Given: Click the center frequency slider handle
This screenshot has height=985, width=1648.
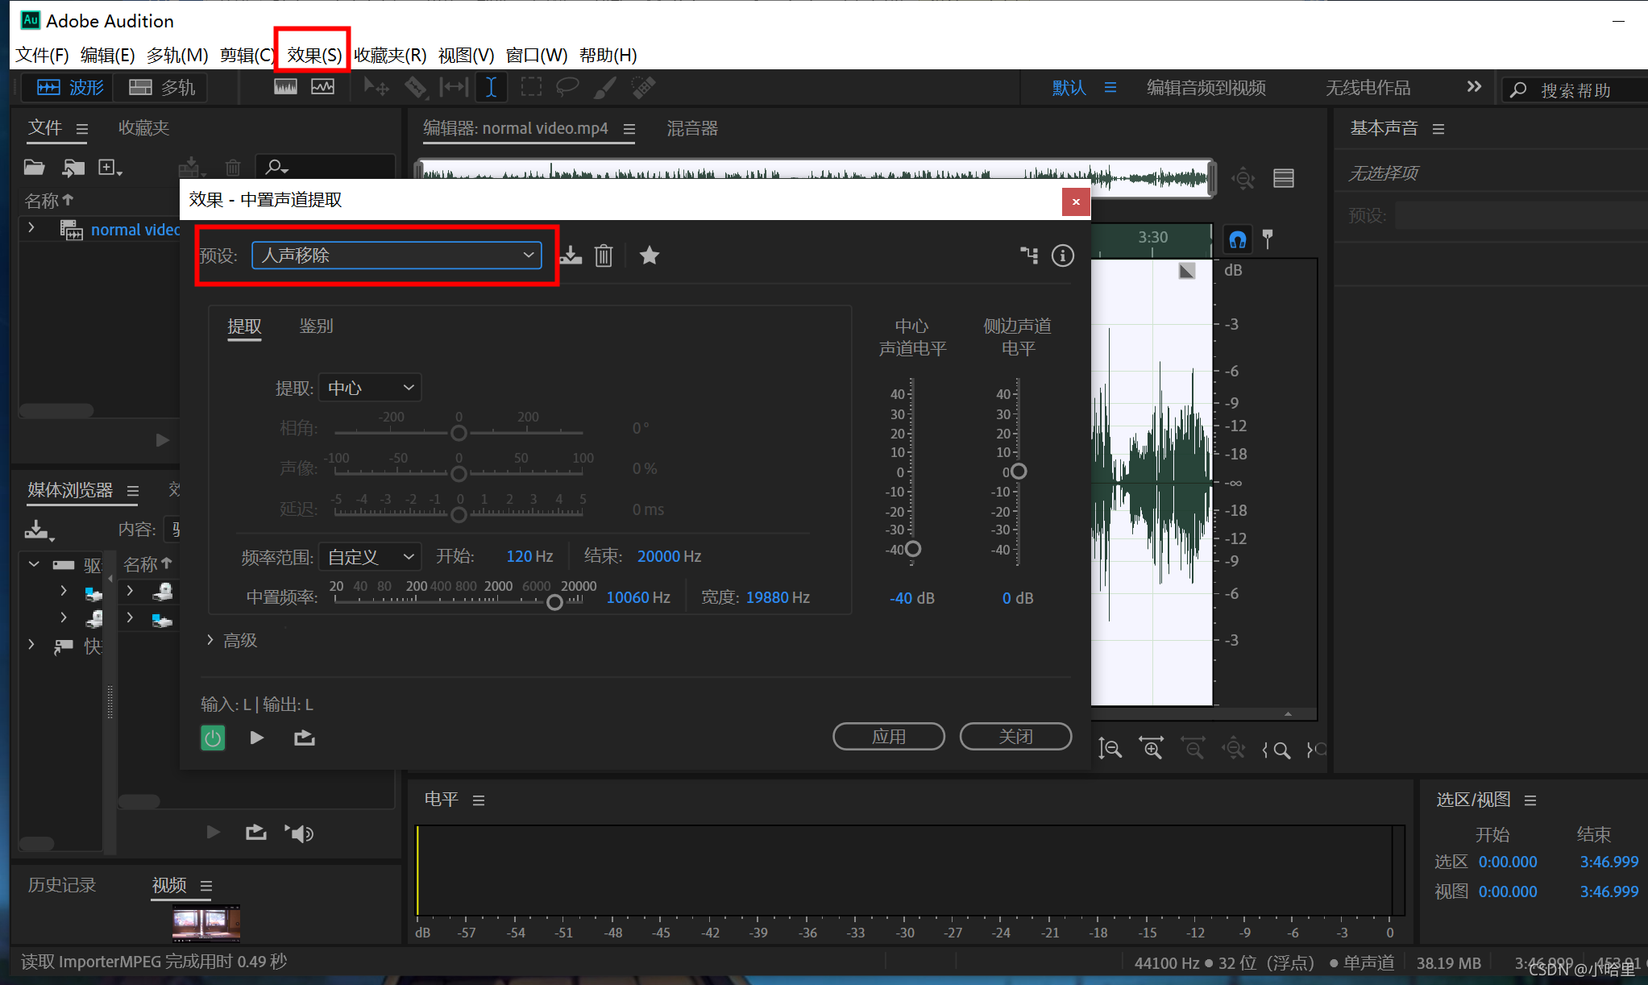Looking at the screenshot, I should (x=554, y=602).
